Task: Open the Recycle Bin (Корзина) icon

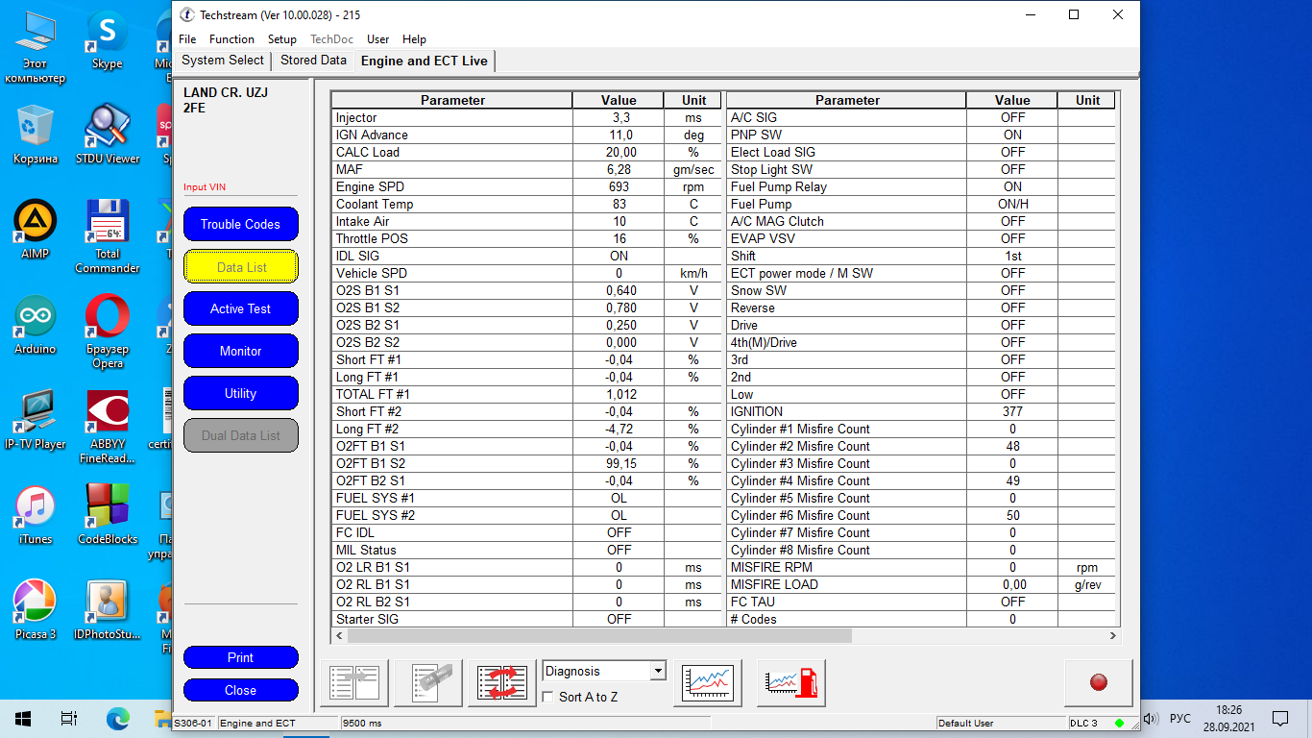Action: tap(35, 134)
